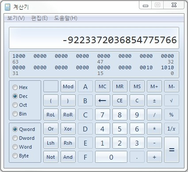Click the MR memory recall button
Viewport: 188px width, 172px height.
point(120,86)
